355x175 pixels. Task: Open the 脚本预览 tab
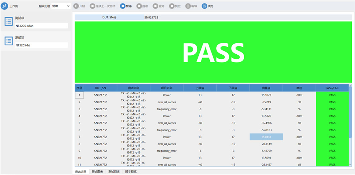pyautogui.click(x=131, y=172)
